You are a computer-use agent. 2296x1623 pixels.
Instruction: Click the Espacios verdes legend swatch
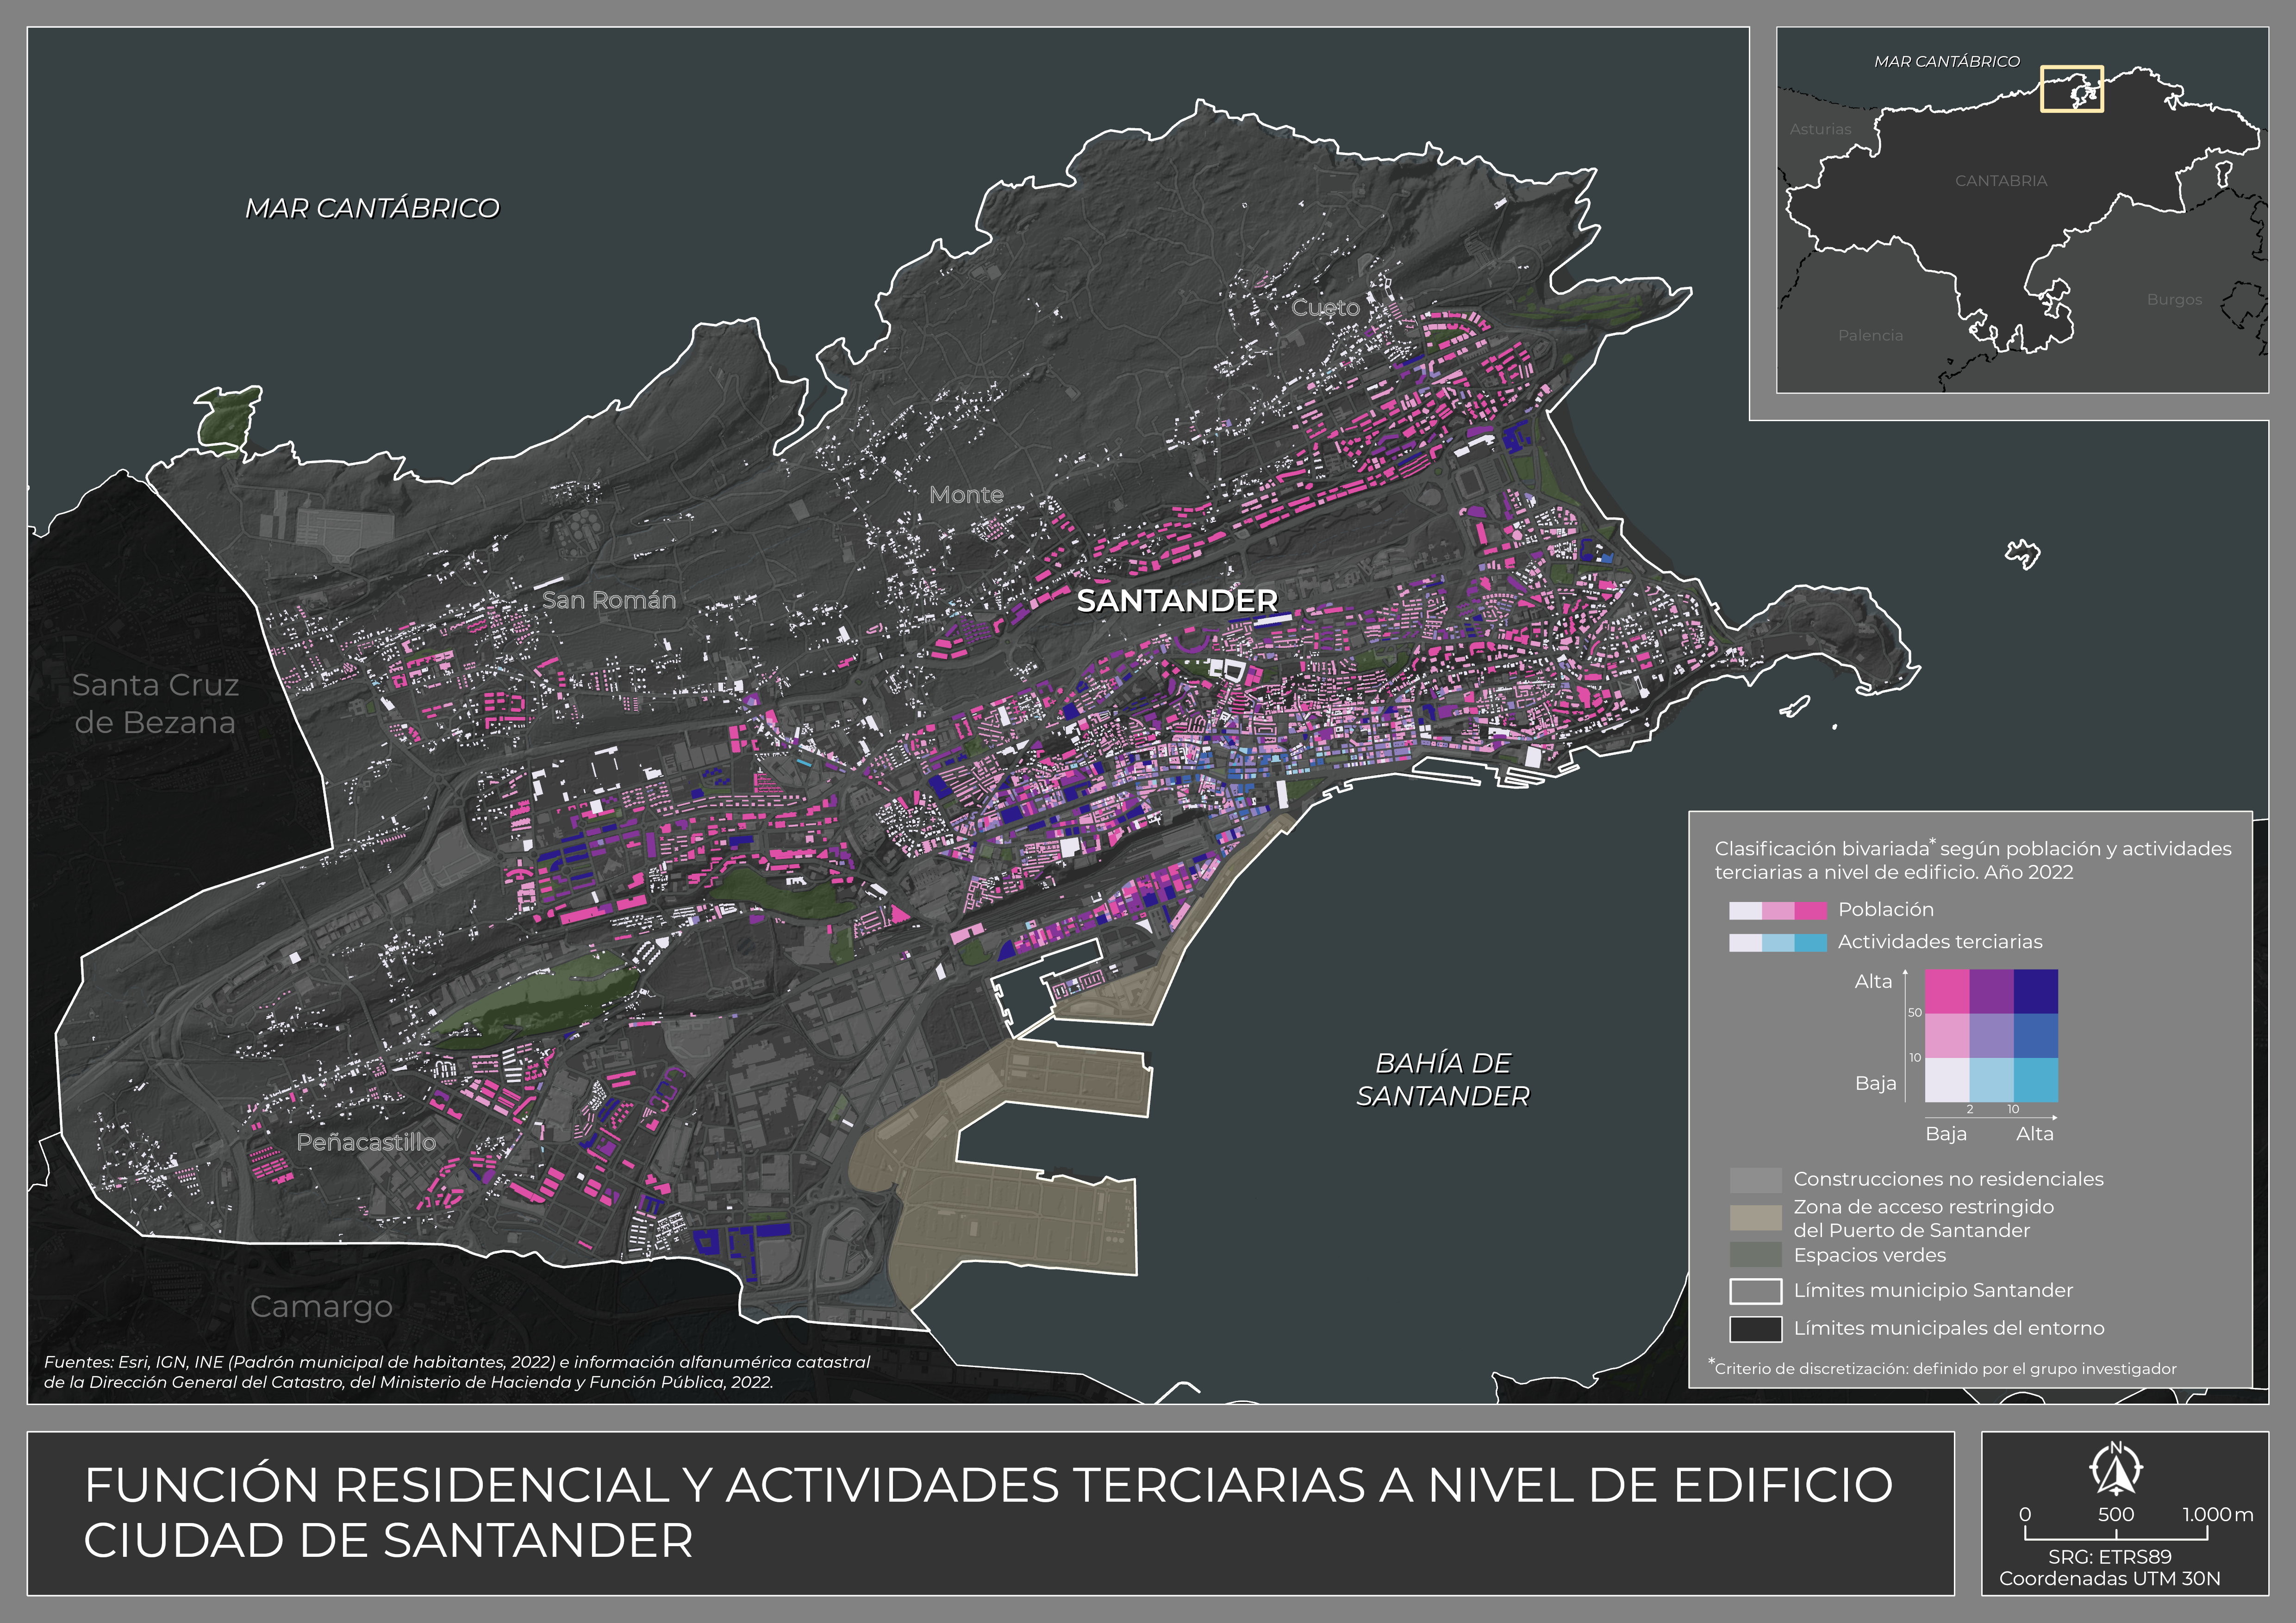[1755, 1255]
